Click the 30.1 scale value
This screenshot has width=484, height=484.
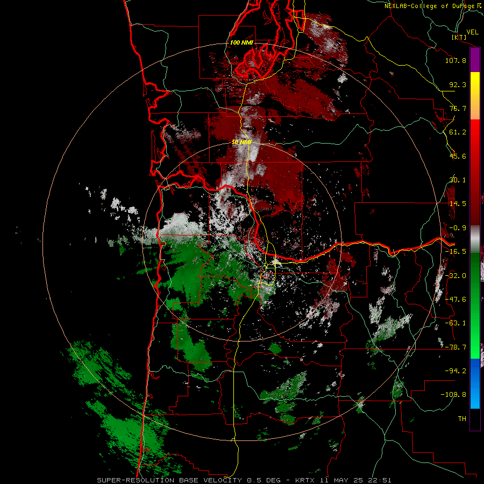[458, 180]
